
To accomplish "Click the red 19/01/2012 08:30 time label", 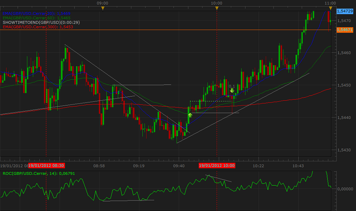I will (46, 165).
